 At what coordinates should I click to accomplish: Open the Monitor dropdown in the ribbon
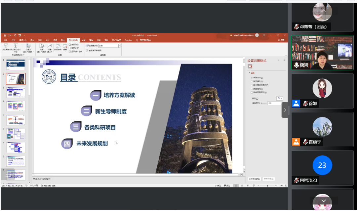pos(119,46)
